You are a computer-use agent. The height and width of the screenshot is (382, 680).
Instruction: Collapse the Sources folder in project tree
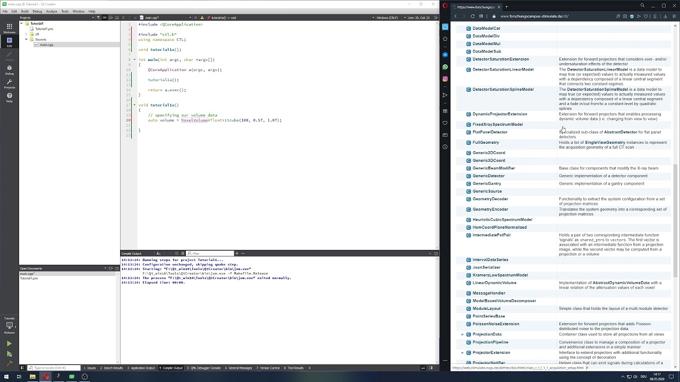pos(26,39)
